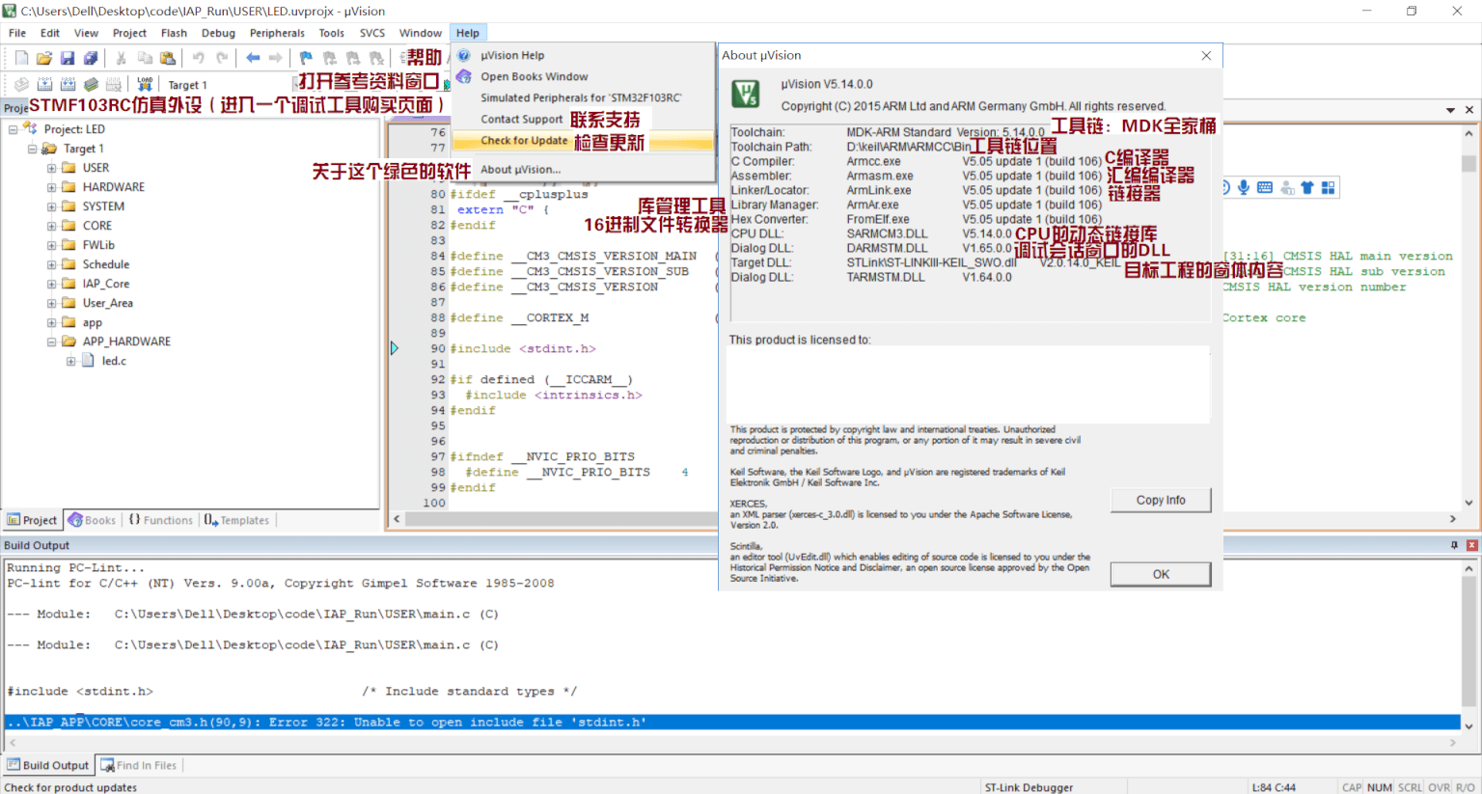The image size is (1482, 794).
Task: Switch to the Find In Files tab
Action: pos(139,765)
